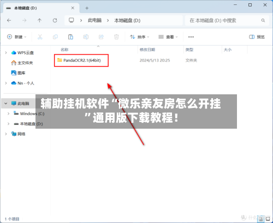This screenshot has height=223, width=273.
Task: Open 图库 in the sidebar
Action: point(18,73)
